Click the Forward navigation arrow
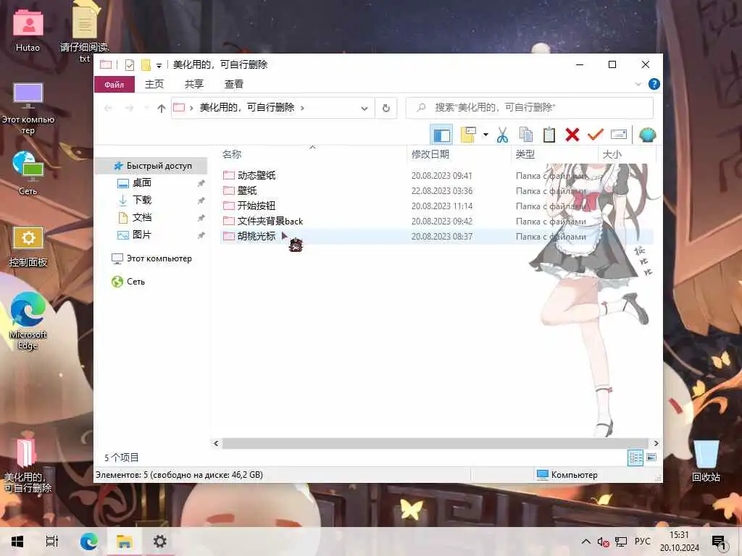This screenshot has height=556, width=742. click(x=129, y=109)
